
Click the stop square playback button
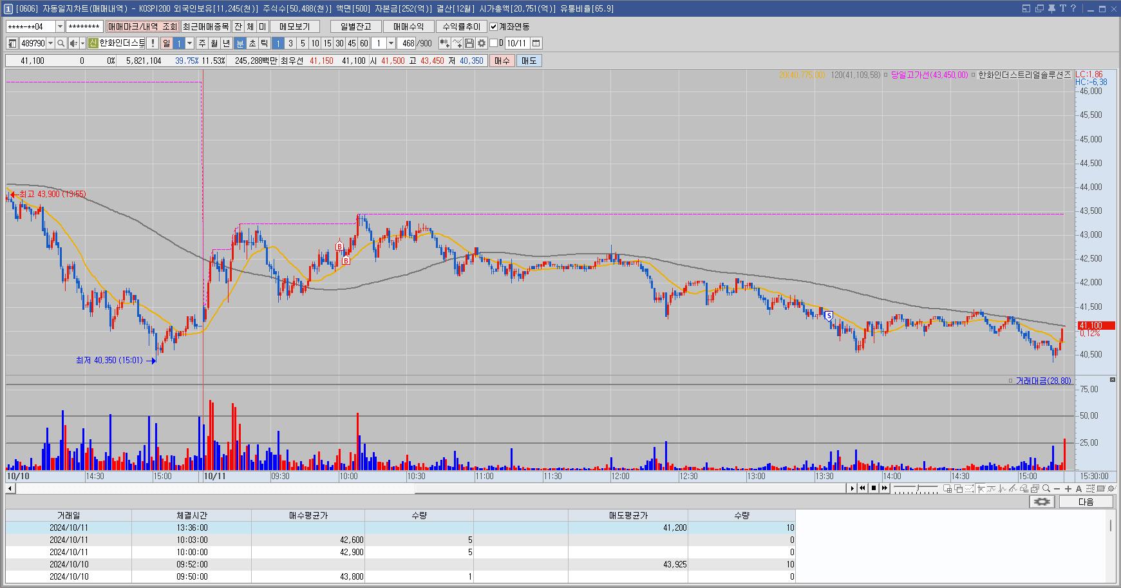[x=874, y=488]
